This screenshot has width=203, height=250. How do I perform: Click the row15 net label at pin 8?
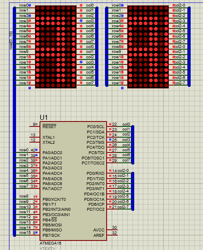tap(25, 233)
